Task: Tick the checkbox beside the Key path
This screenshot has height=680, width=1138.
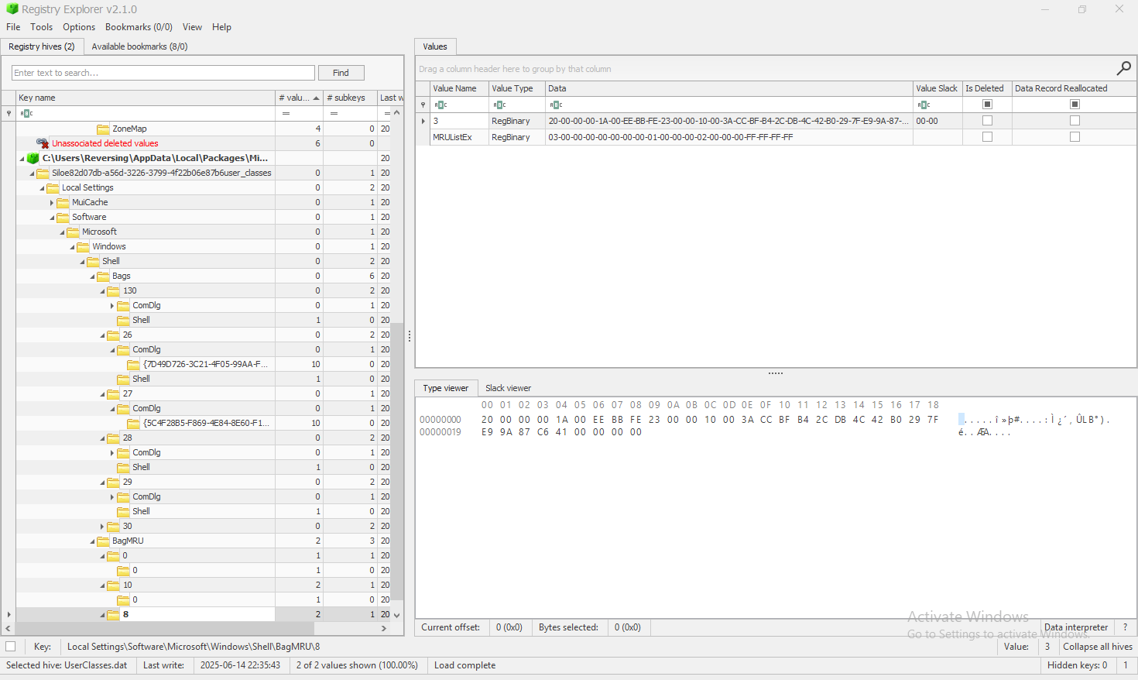Action: (11, 647)
